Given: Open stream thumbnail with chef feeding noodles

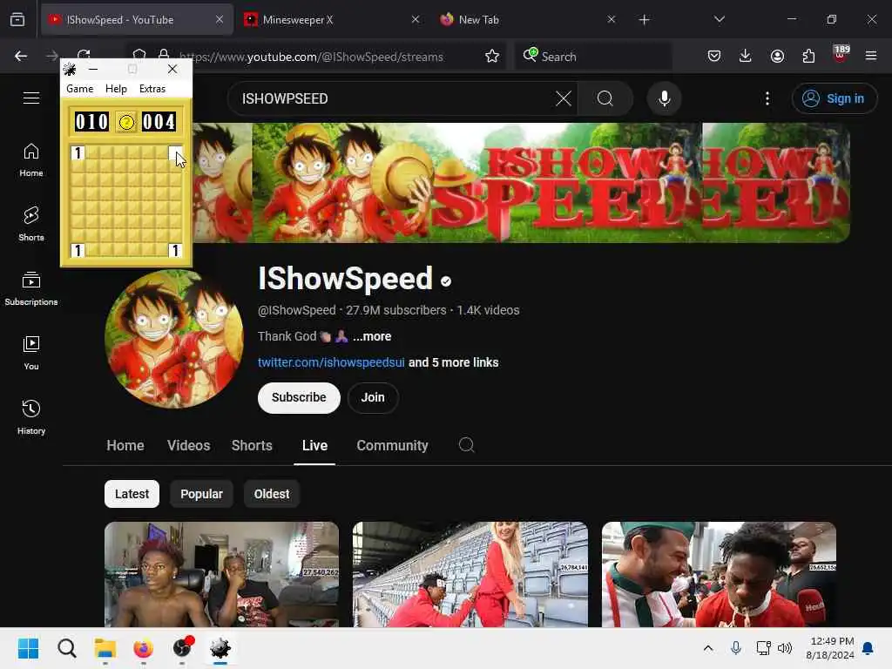Looking at the screenshot, I should 719,575.
